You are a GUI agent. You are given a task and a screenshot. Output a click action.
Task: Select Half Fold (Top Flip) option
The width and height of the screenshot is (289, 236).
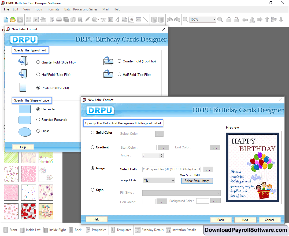(x=120, y=74)
